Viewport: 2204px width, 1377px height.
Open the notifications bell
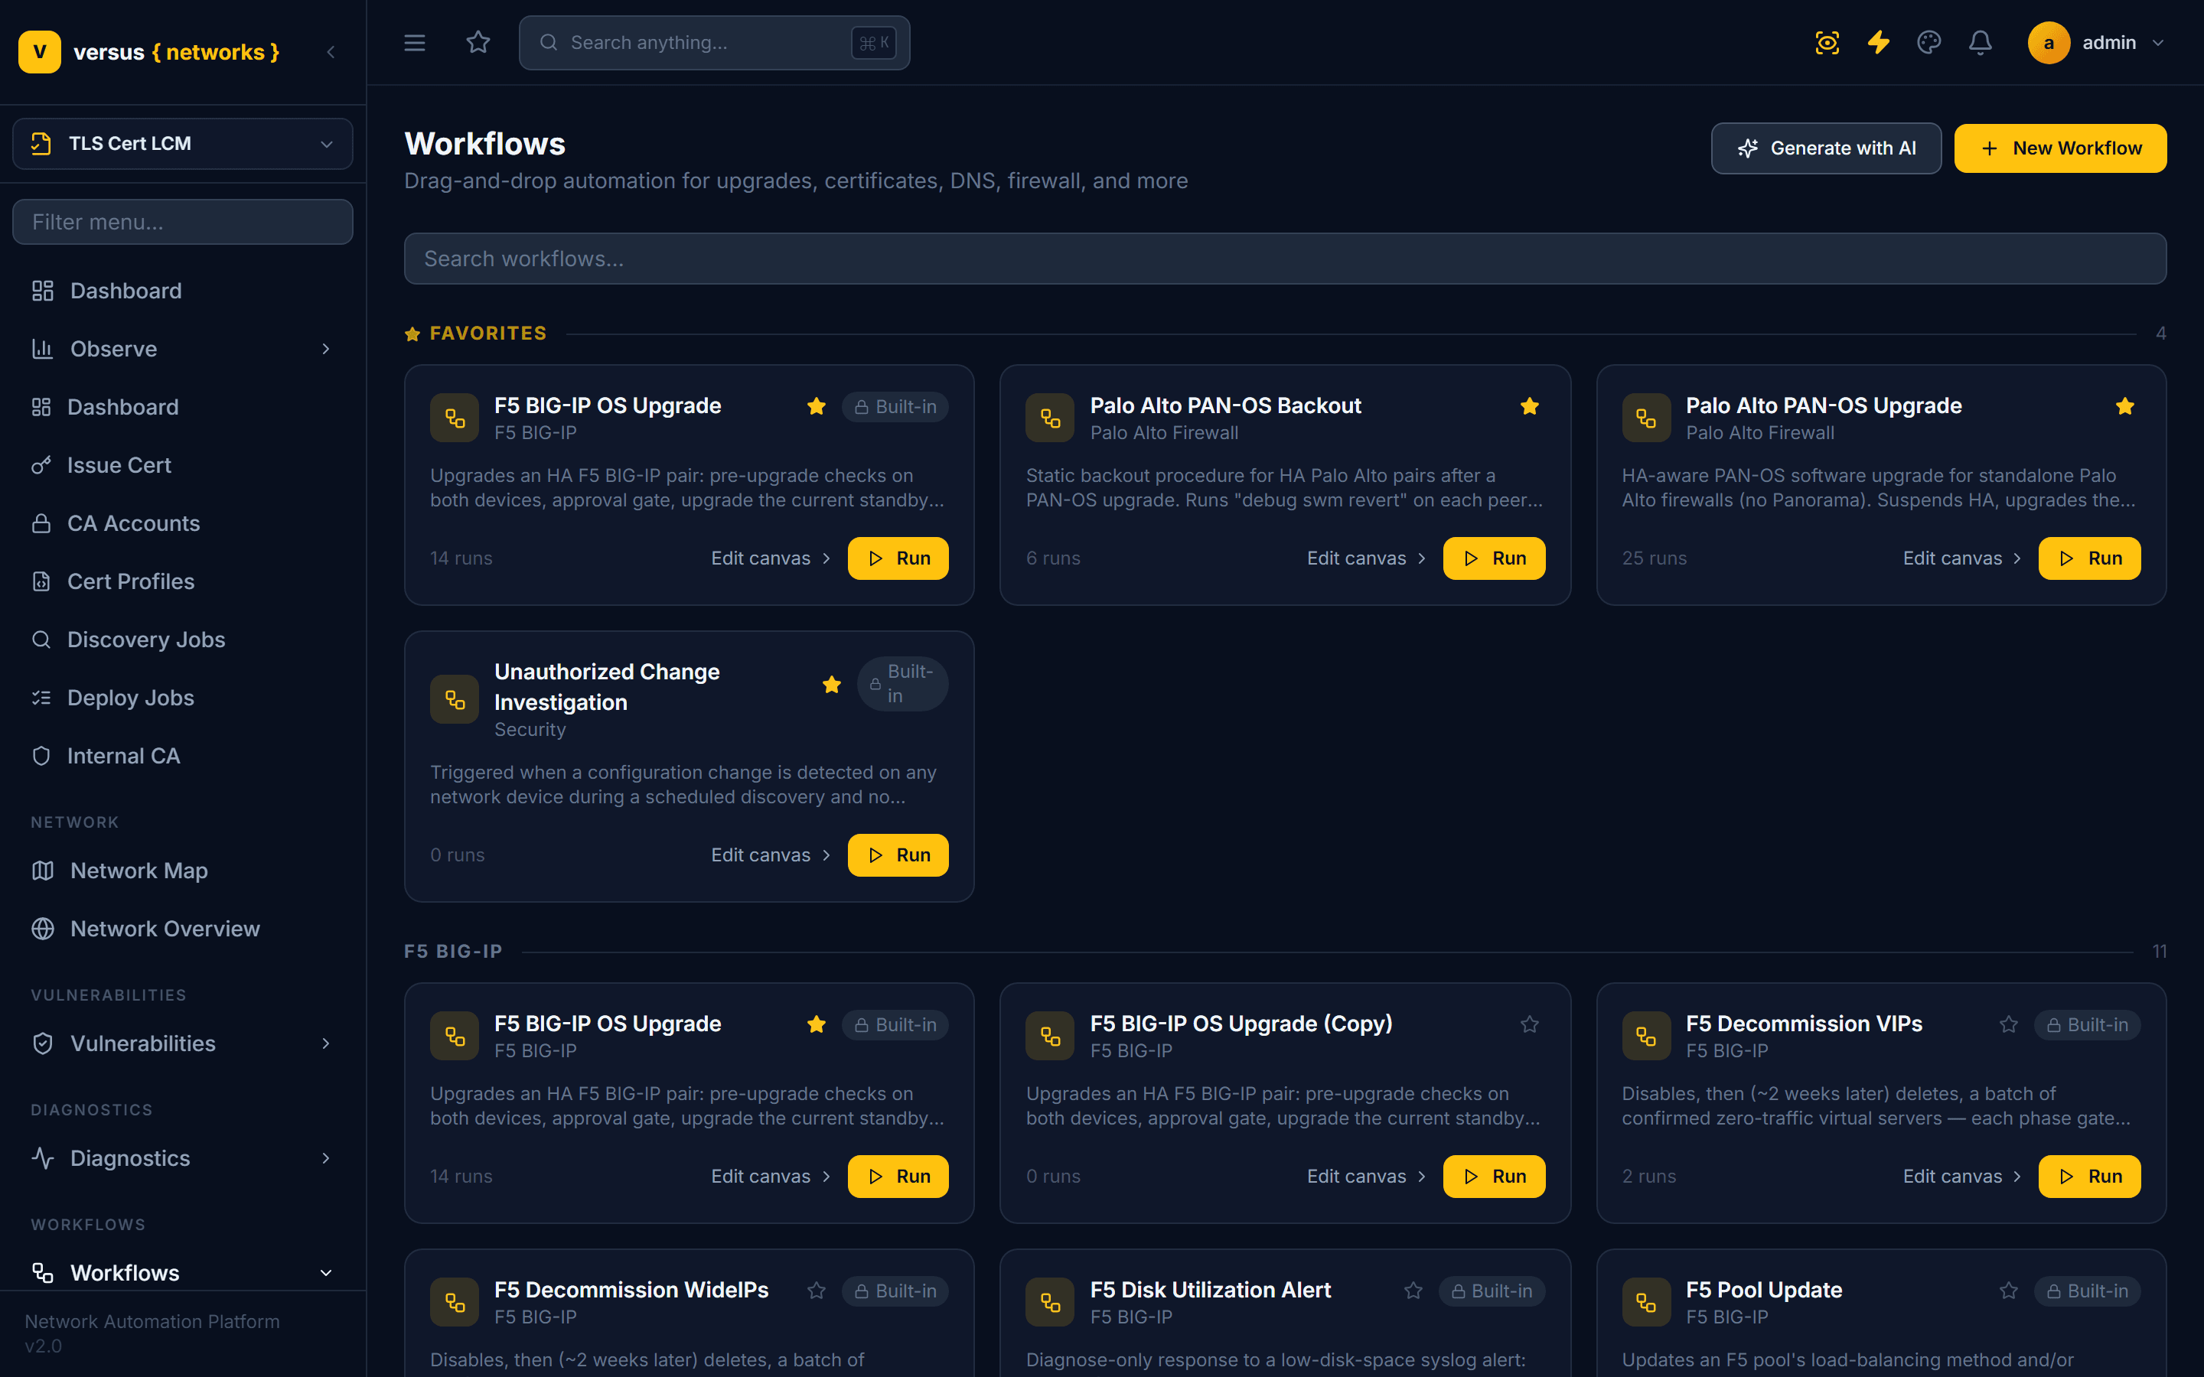[x=1980, y=43]
